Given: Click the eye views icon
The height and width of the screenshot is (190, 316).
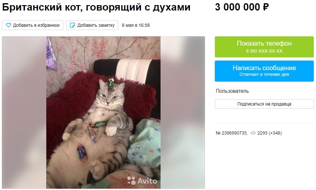Looking at the screenshot, I should pyautogui.click(x=253, y=133).
